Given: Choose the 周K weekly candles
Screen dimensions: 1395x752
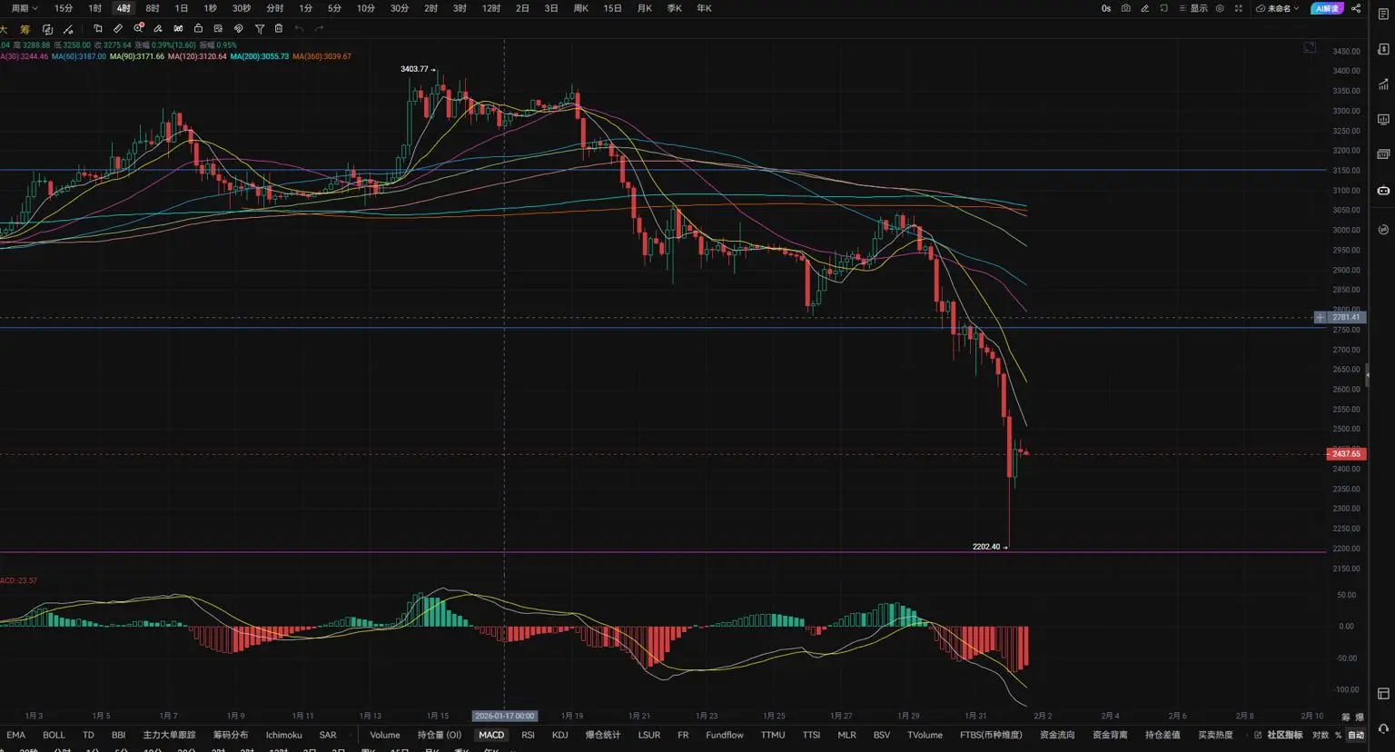Looking at the screenshot, I should coord(581,8).
